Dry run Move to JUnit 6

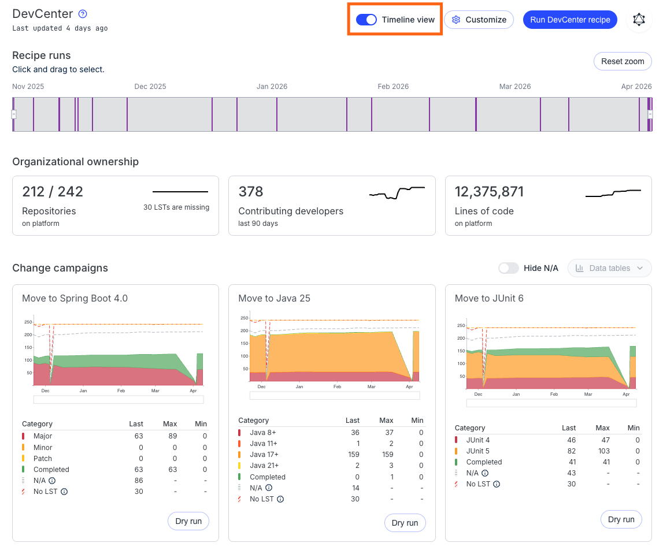pos(621,519)
